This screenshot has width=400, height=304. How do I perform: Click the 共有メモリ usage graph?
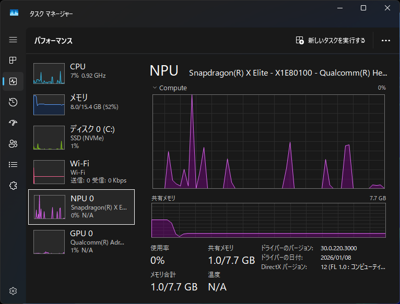[x=268, y=220]
